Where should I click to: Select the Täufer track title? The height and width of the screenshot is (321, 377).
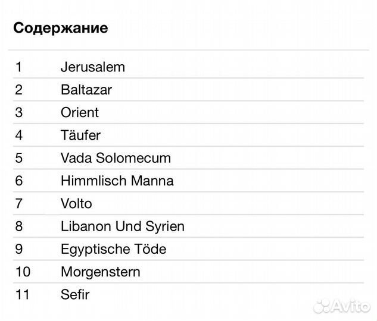[x=80, y=136]
